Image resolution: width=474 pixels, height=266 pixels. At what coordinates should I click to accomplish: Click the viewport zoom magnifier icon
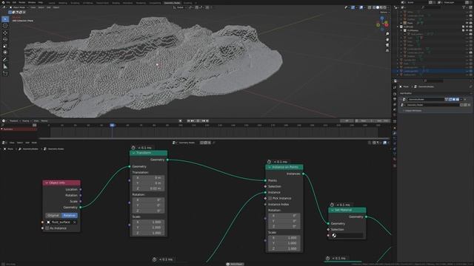point(387,34)
